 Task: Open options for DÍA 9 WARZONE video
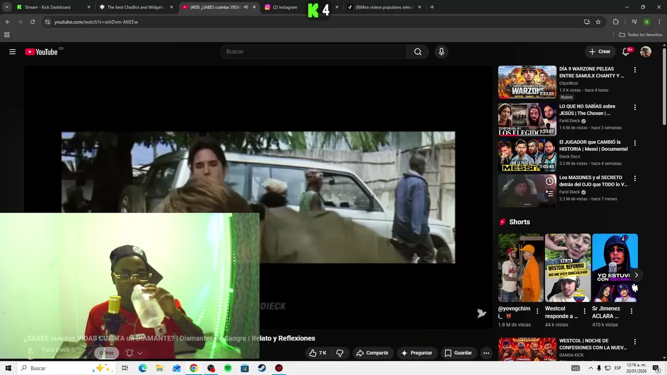[x=635, y=70]
